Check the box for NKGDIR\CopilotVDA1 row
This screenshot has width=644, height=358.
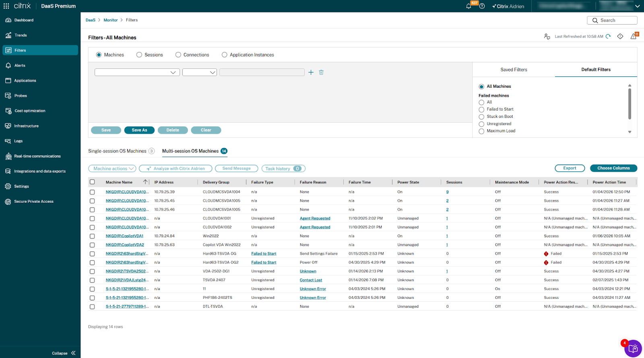click(92, 236)
